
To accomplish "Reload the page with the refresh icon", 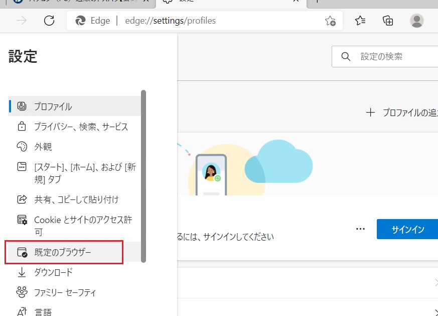I will pyautogui.click(x=49, y=21).
